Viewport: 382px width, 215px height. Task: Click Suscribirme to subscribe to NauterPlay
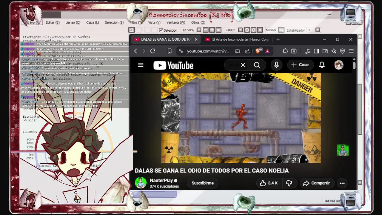[203, 183]
